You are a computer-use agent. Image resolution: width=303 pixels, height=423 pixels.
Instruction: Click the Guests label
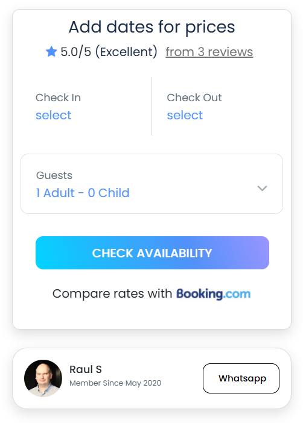click(54, 175)
